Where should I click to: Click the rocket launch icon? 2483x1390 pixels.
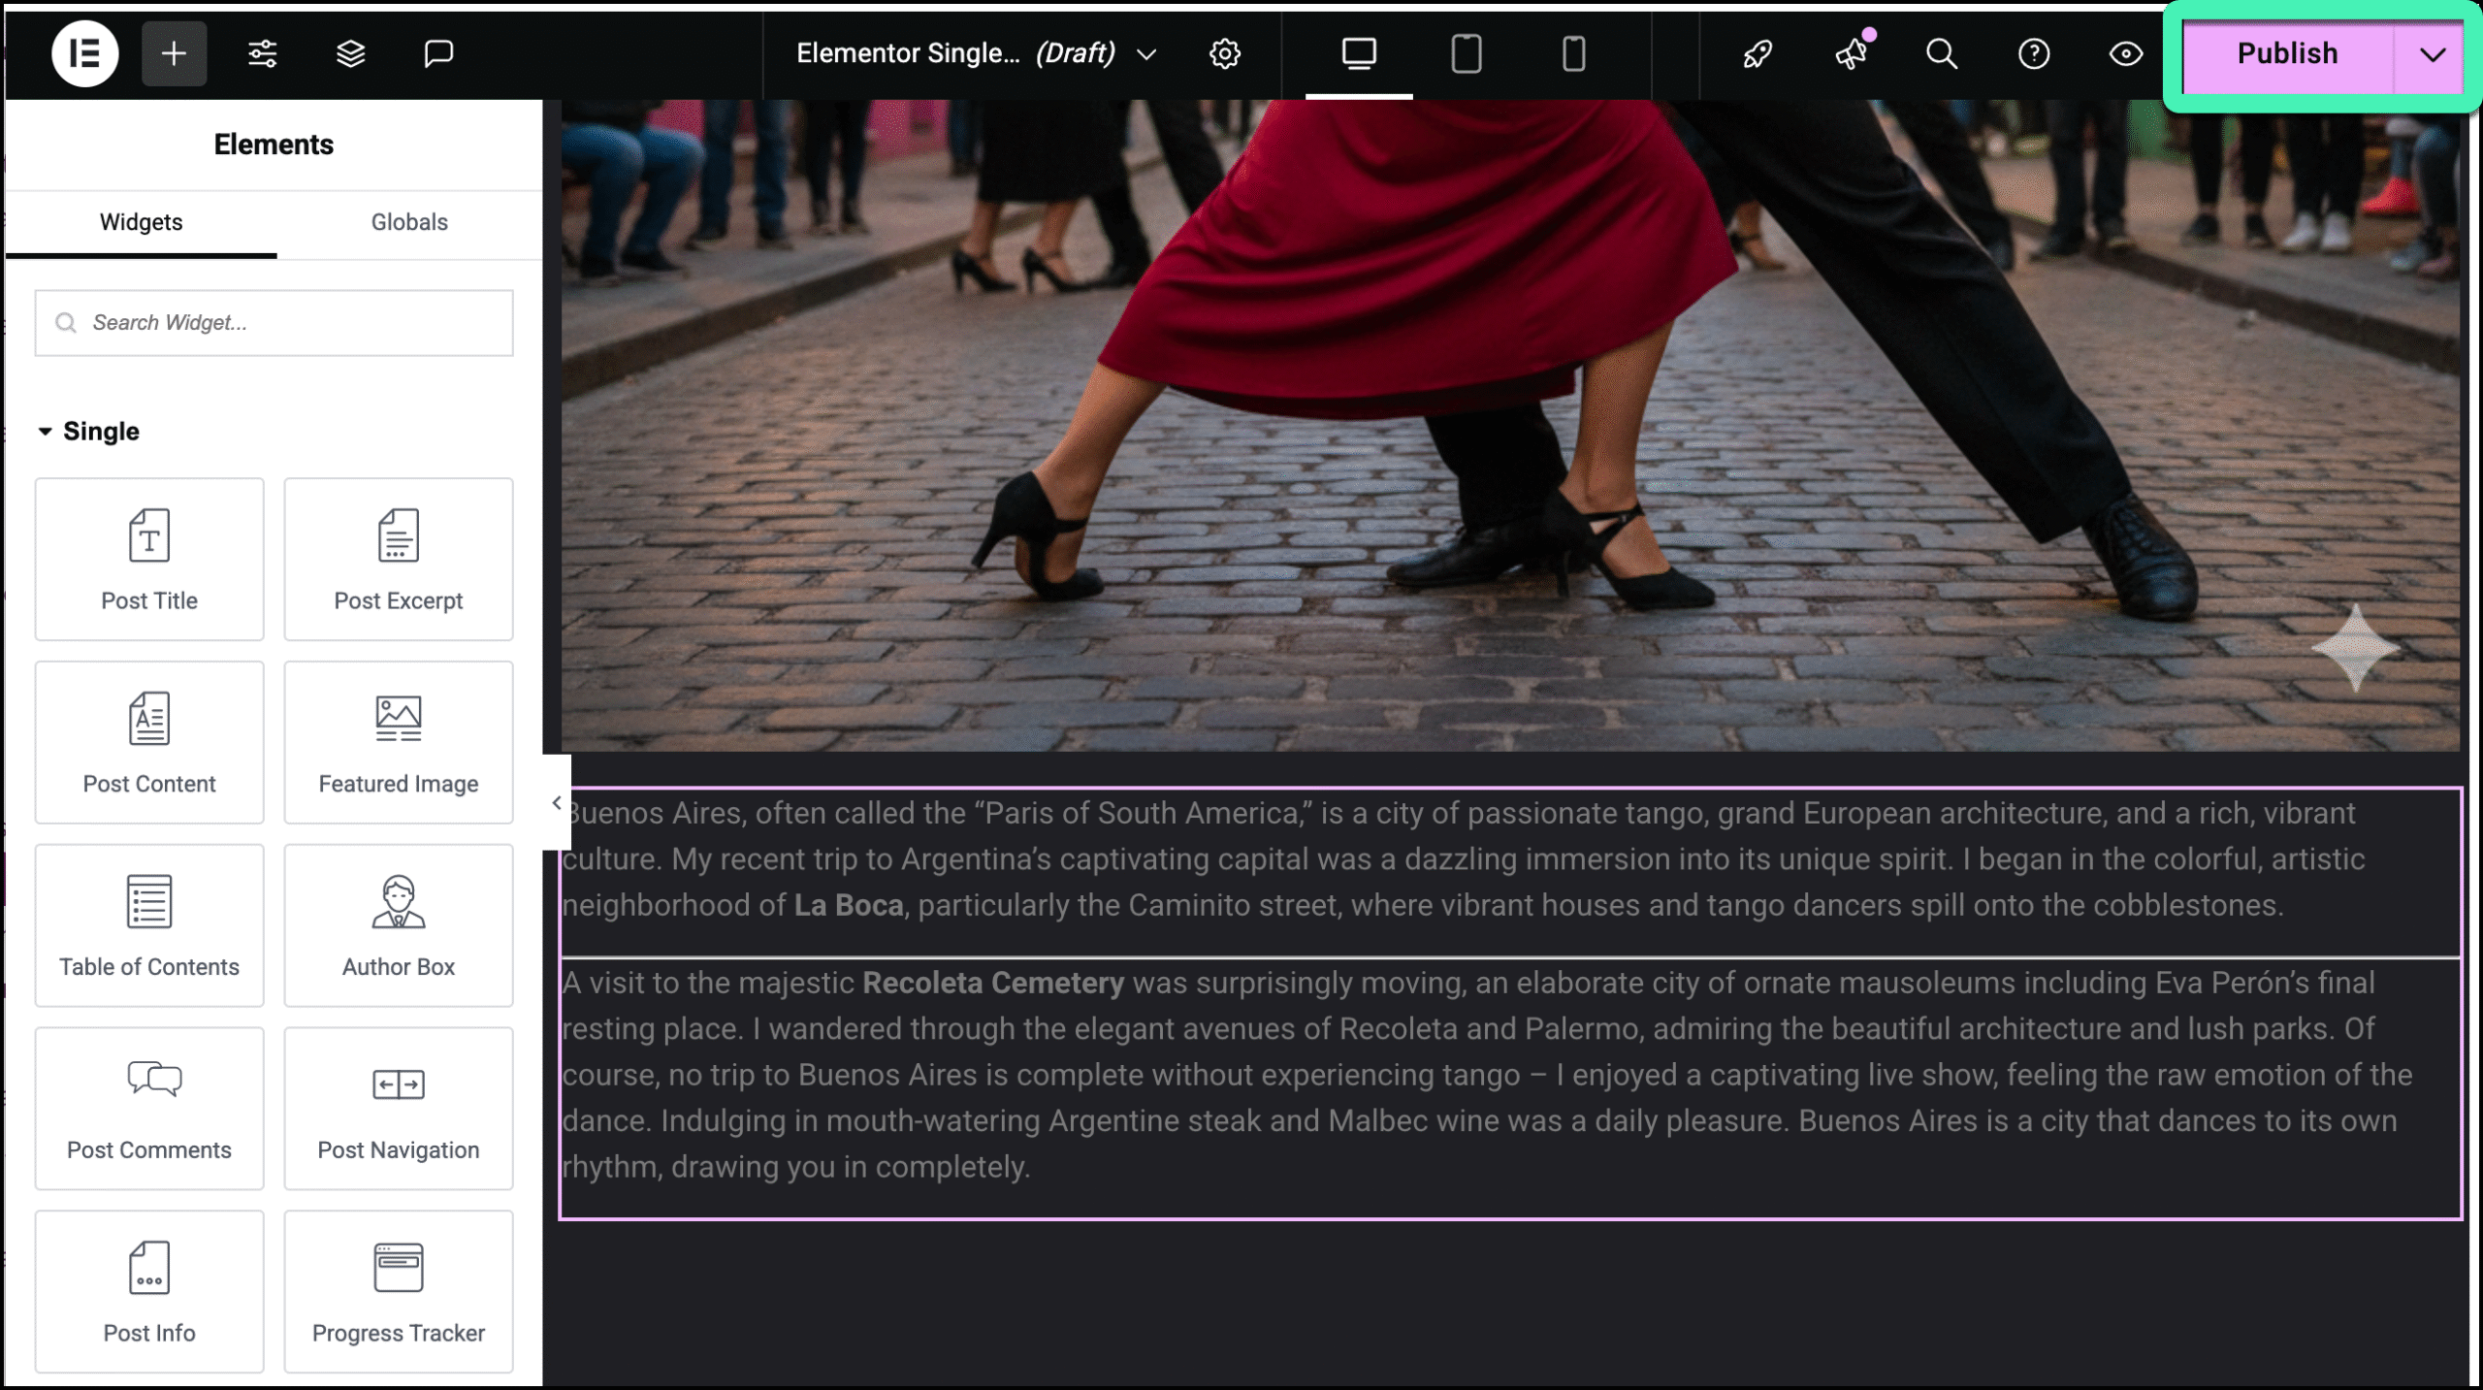point(1757,53)
